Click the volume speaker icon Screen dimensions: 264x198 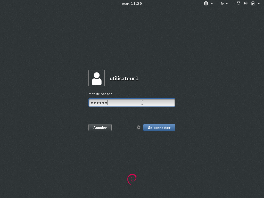pos(245,4)
